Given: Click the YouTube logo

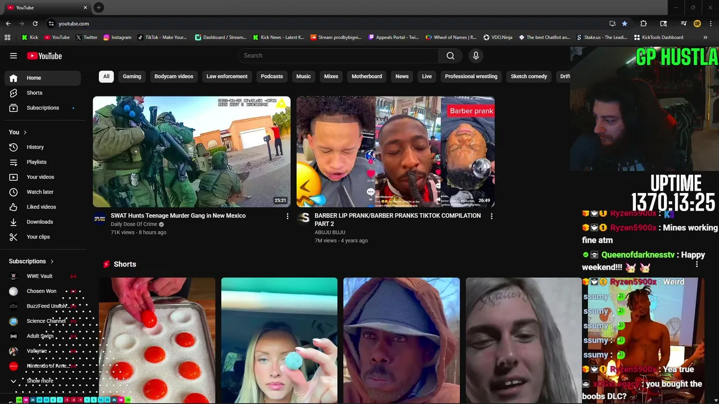Looking at the screenshot, I should (x=44, y=56).
